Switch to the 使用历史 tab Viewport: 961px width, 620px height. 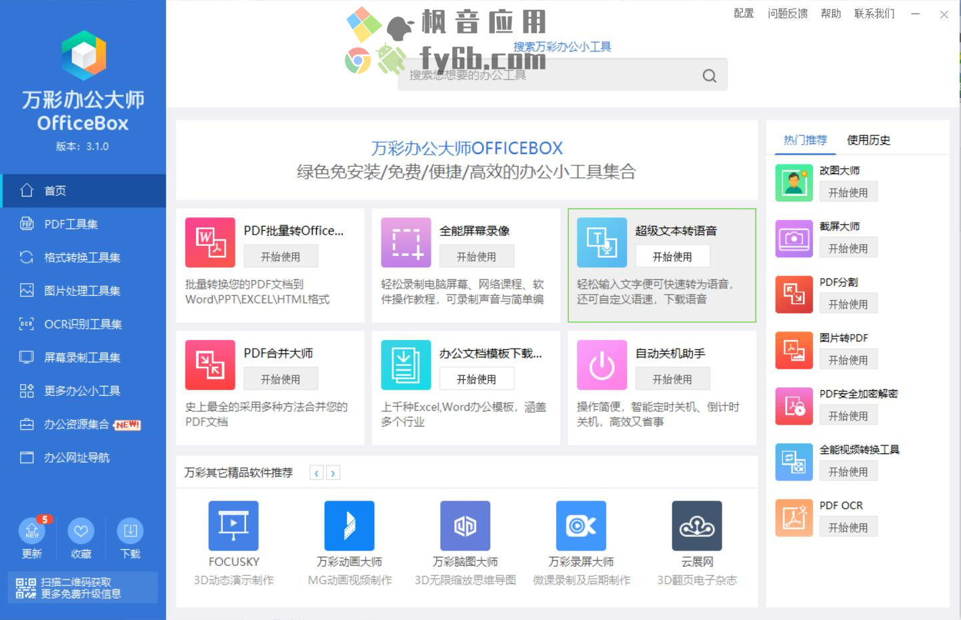[868, 140]
